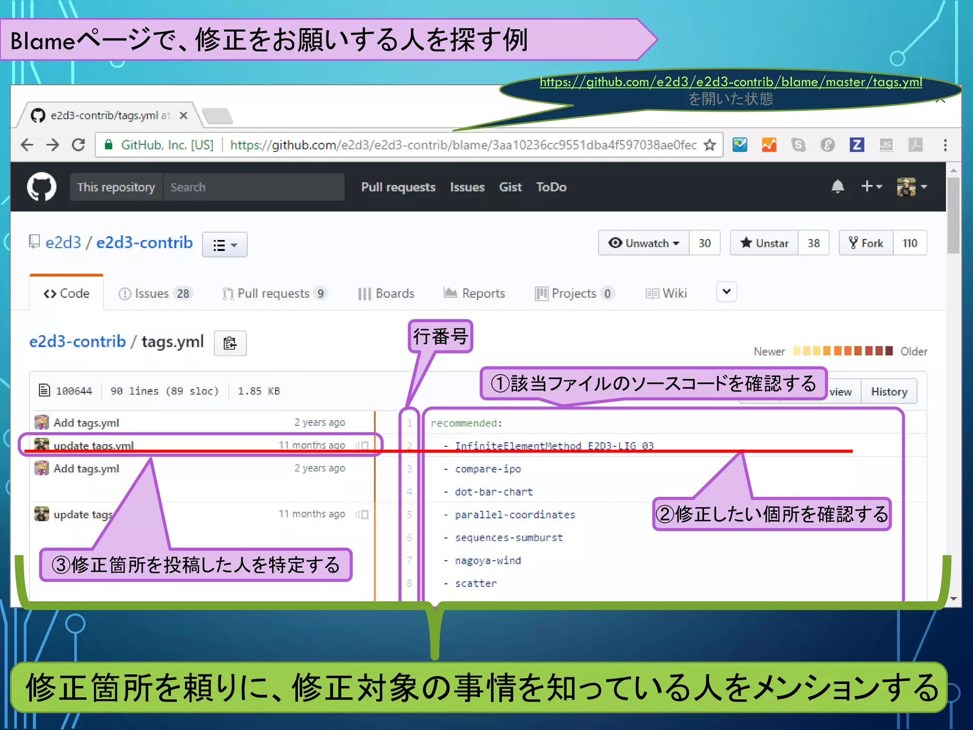Screen dimensions: 973x730
Task: Open the Chrome three-dot menu
Action: 945,145
